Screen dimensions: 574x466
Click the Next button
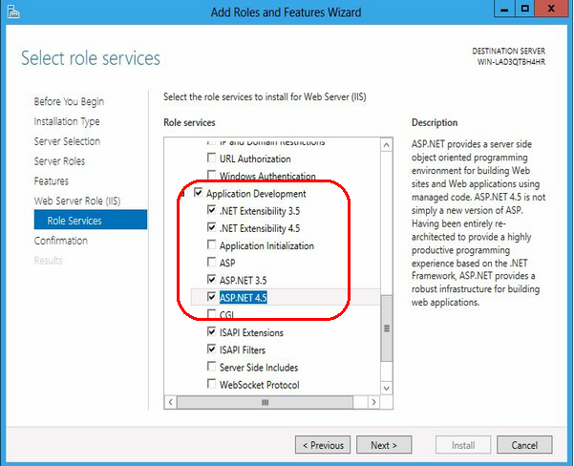(384, 445)
